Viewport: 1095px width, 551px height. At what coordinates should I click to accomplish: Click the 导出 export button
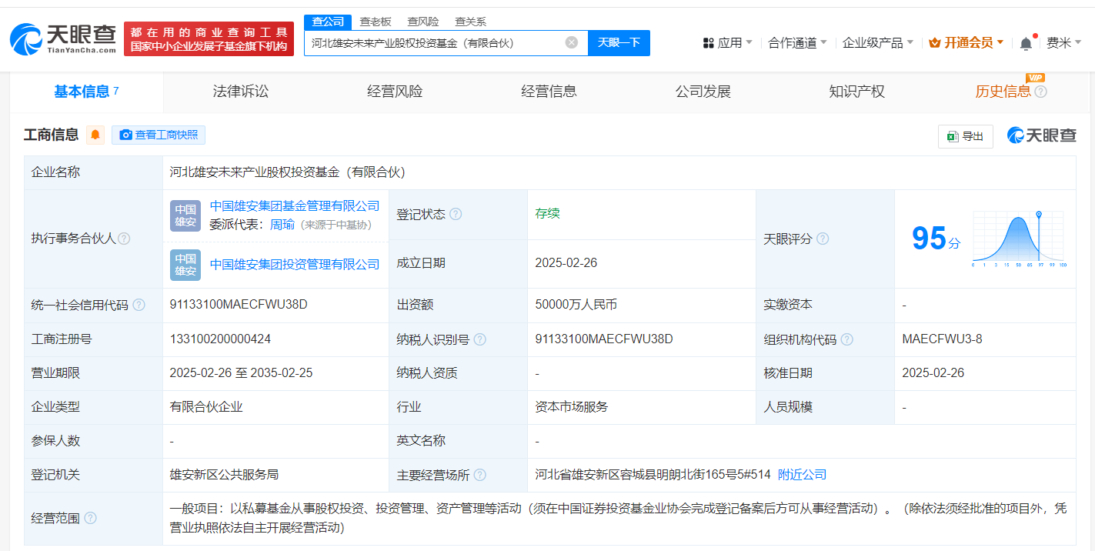pos(965,136)
